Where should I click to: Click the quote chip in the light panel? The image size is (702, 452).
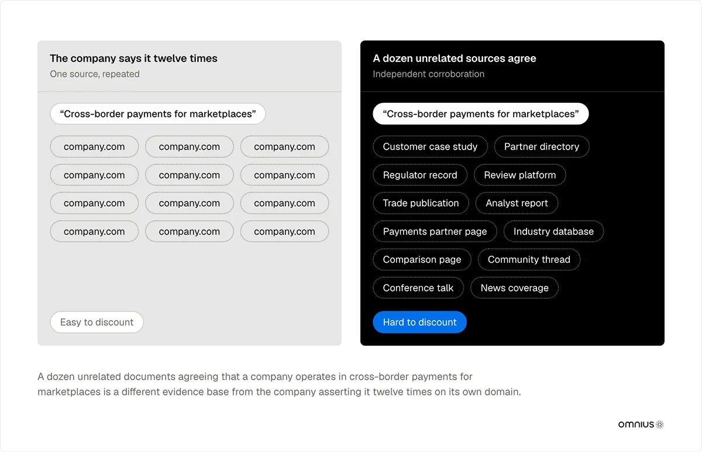pyautogui.click(x=158, y=114)
